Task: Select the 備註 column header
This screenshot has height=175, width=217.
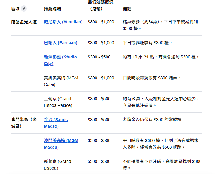Action: (127, 9)
